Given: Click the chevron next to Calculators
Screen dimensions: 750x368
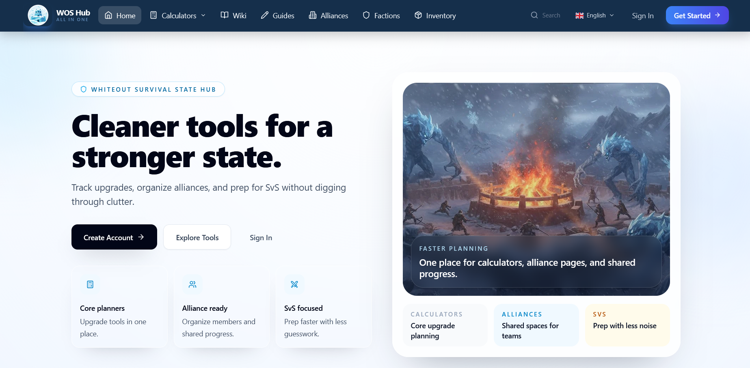Looking at the screenshot, I should click(x=203, y=15).
